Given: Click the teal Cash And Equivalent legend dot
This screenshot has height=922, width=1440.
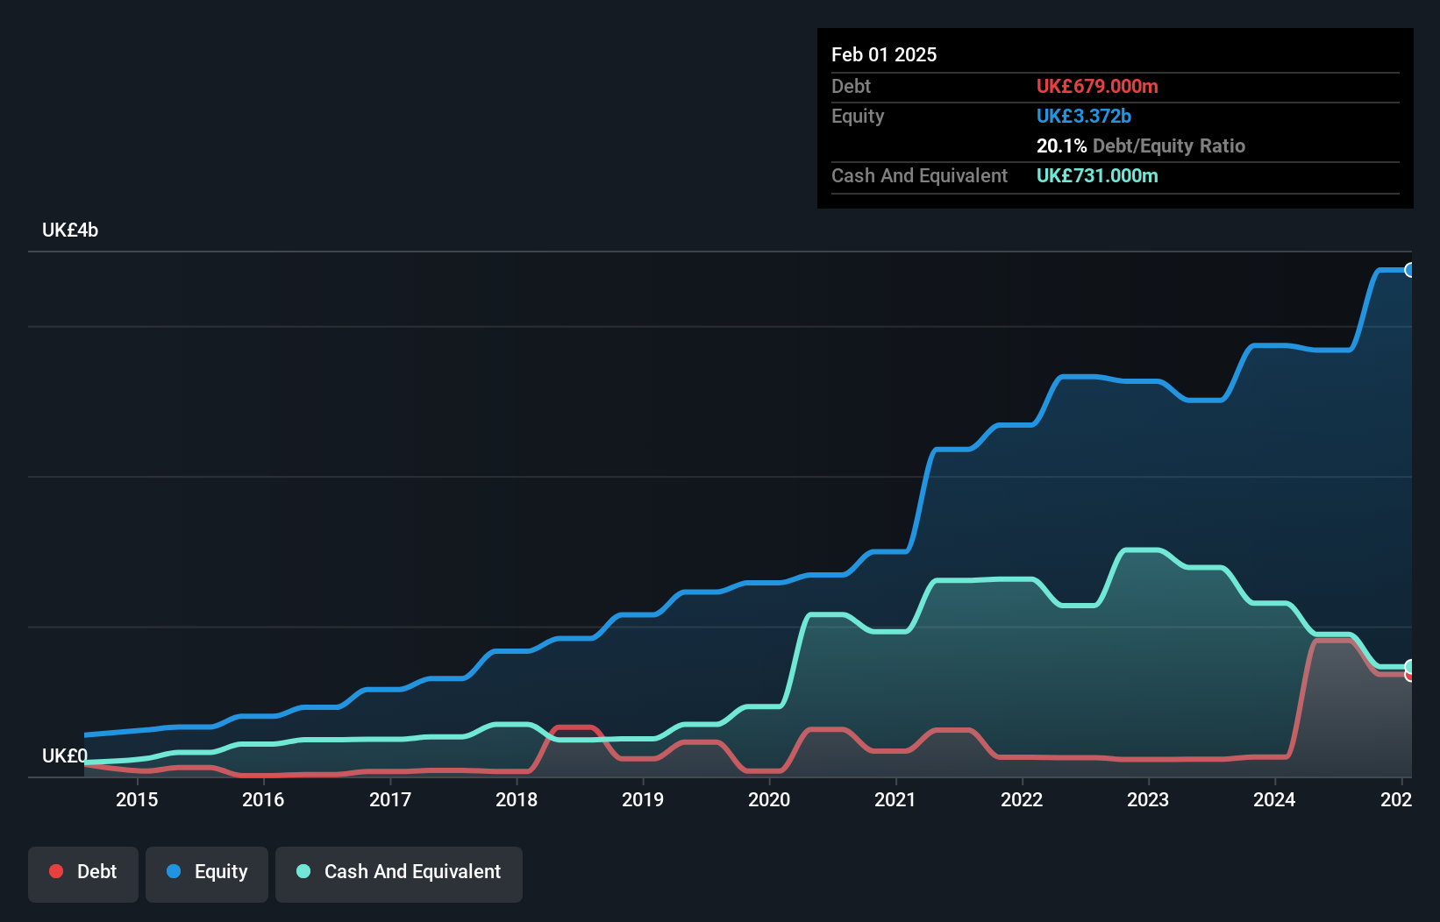Looking at the screenshot, I should click(x=303, y=871).
